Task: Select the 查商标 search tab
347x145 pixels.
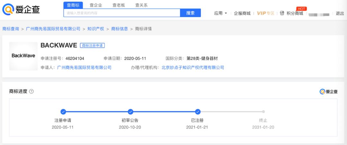Action: coord(73,5)
